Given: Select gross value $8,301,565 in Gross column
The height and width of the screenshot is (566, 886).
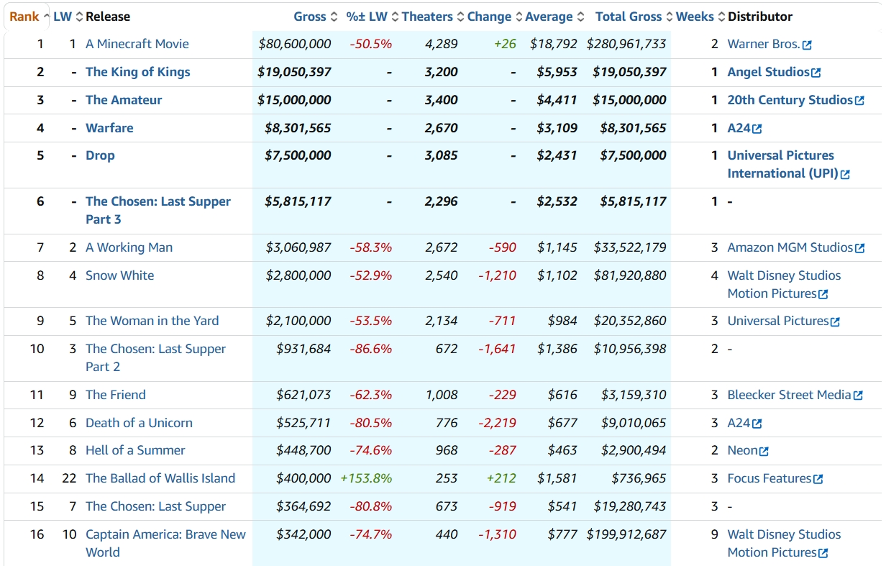Looking at the screenshot, I should tap(298, 128).
